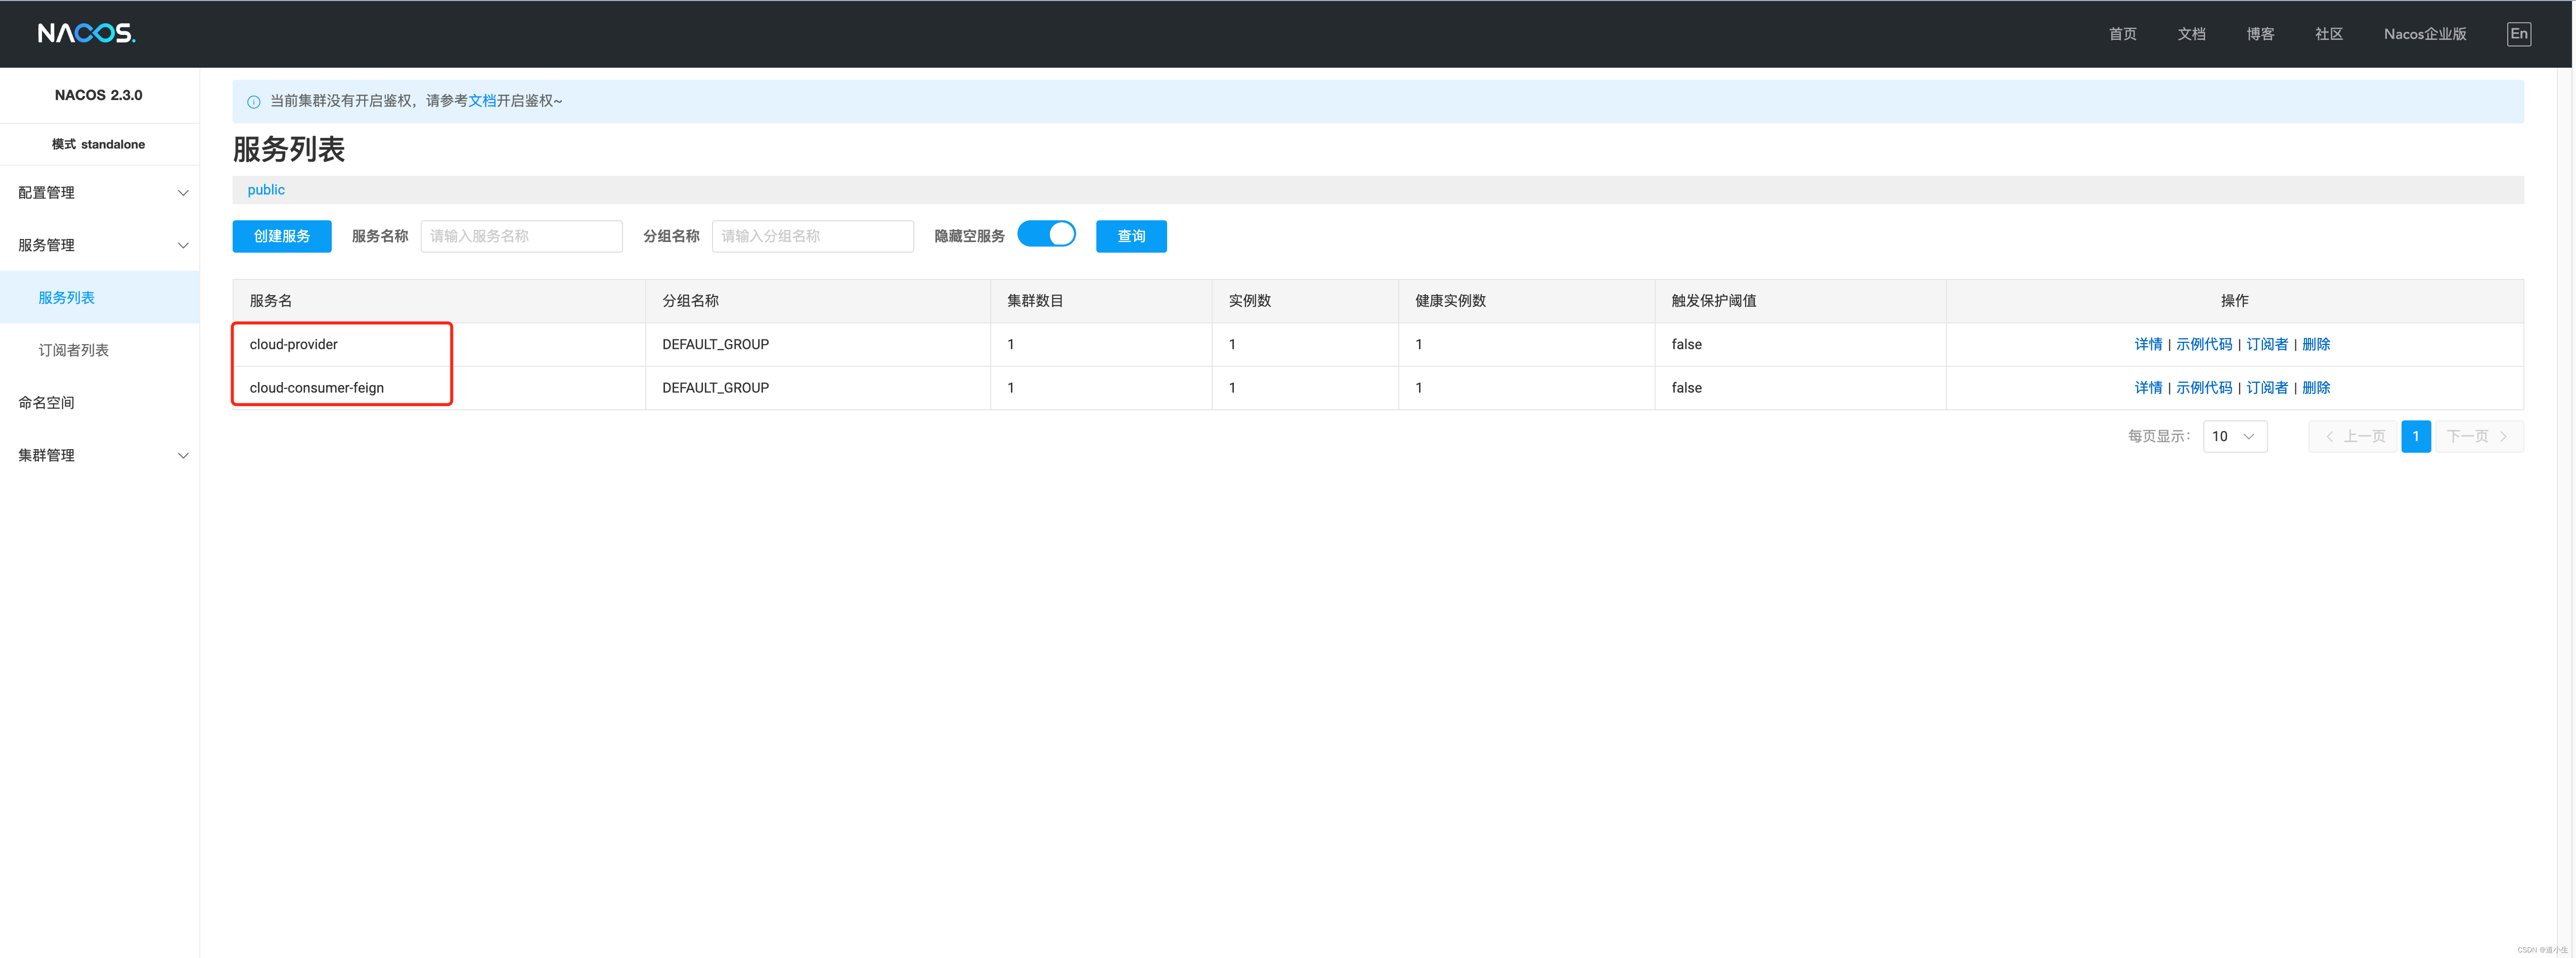Click the 查询 button
This screenshot has height=958, width=2576.
click(x=1131, y=237)
